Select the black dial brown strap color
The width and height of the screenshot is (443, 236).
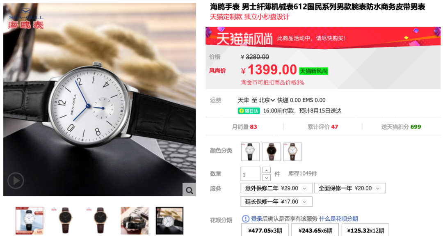pos(271,152)
